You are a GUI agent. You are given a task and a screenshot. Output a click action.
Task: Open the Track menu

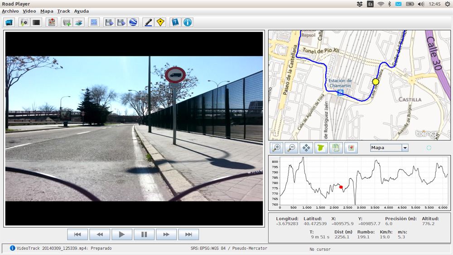click(x=63, y=11)
